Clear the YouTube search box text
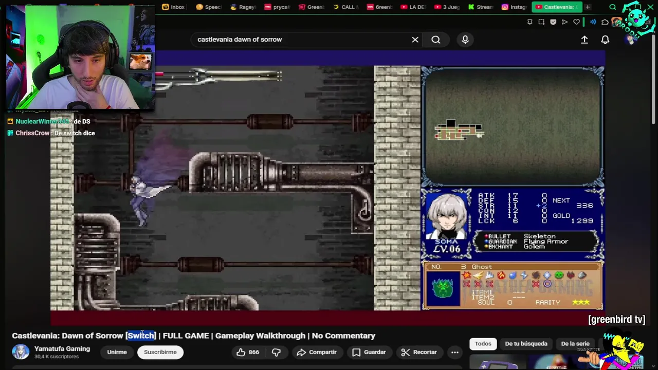 [x=415, y=40]
